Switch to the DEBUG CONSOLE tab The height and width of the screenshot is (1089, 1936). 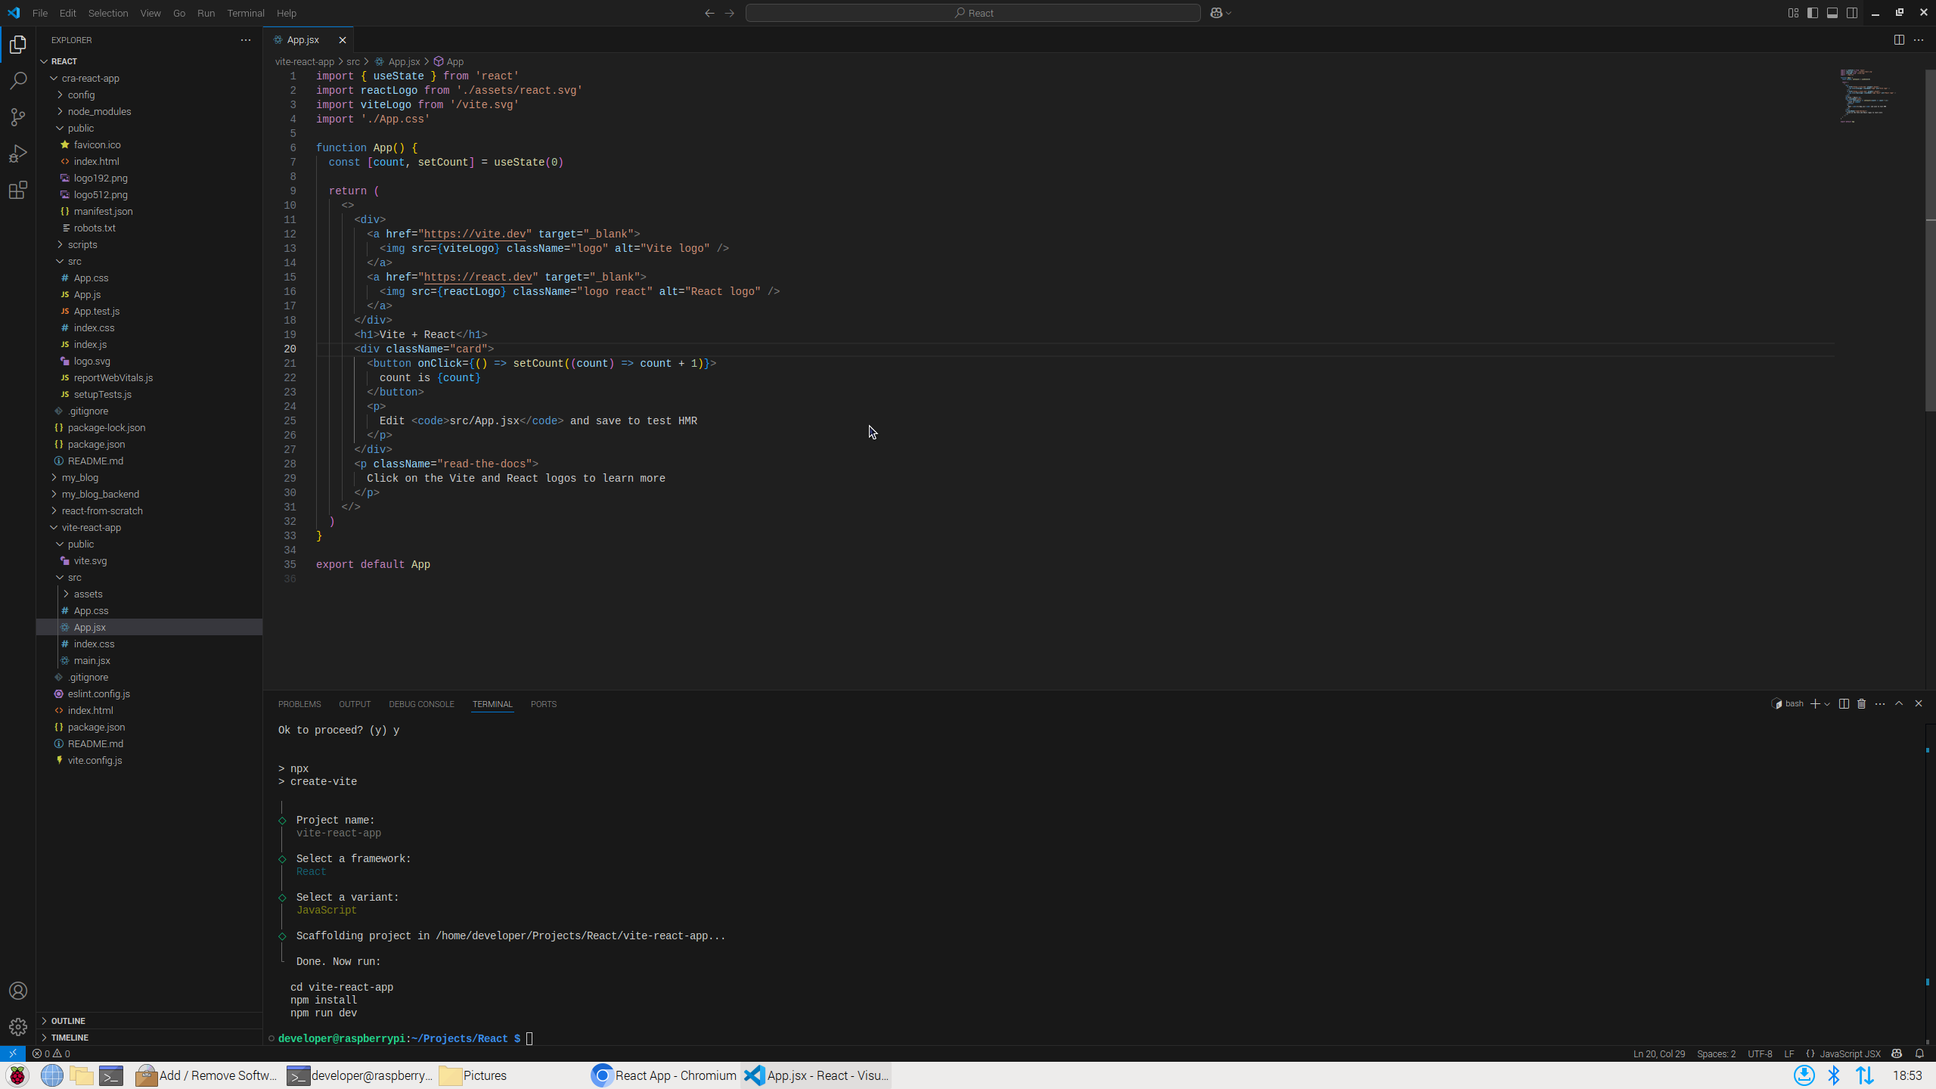pos(421,704)
